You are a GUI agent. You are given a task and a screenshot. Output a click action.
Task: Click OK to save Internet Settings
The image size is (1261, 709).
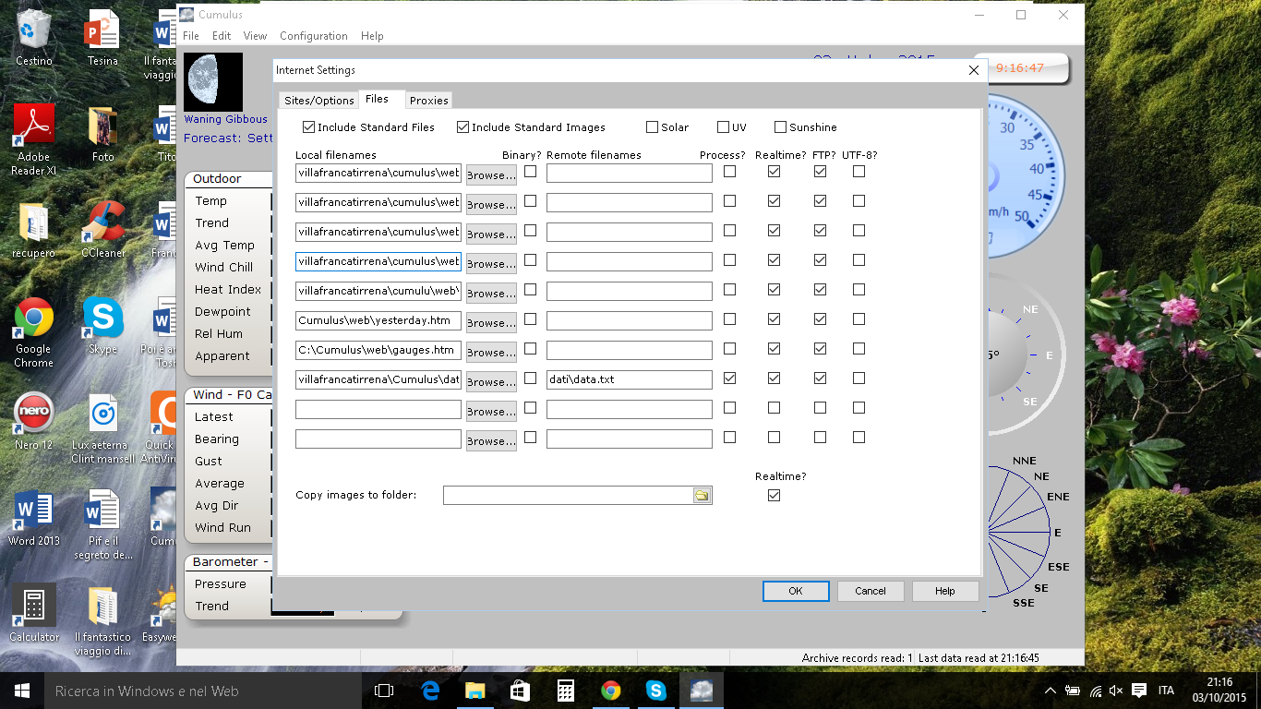(x=795, y=591)
